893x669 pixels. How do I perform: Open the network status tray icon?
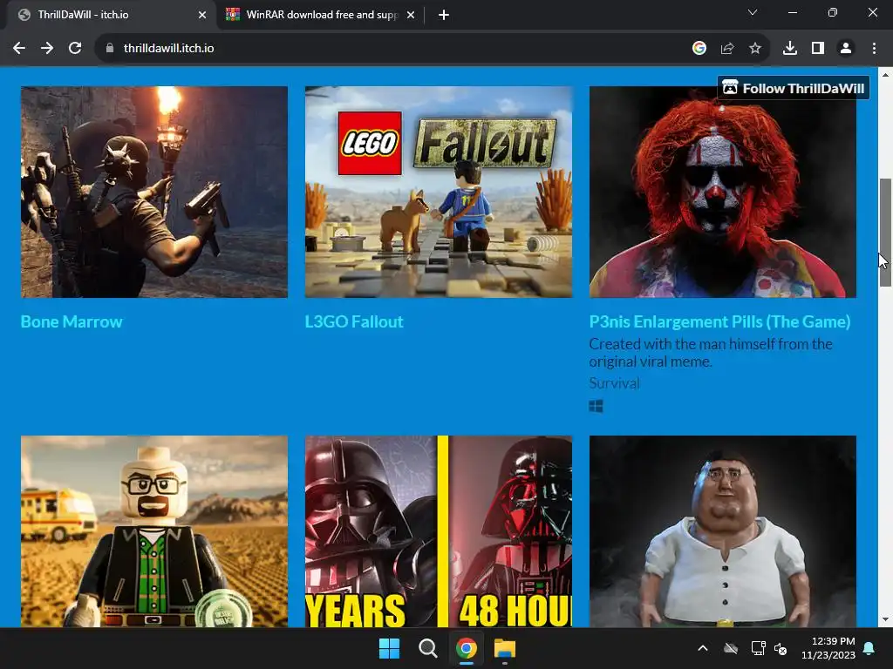[758, 648]
